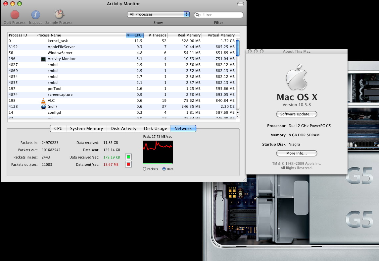Open the All Processes dropdown
379x261 pixels.
point(158,14)
